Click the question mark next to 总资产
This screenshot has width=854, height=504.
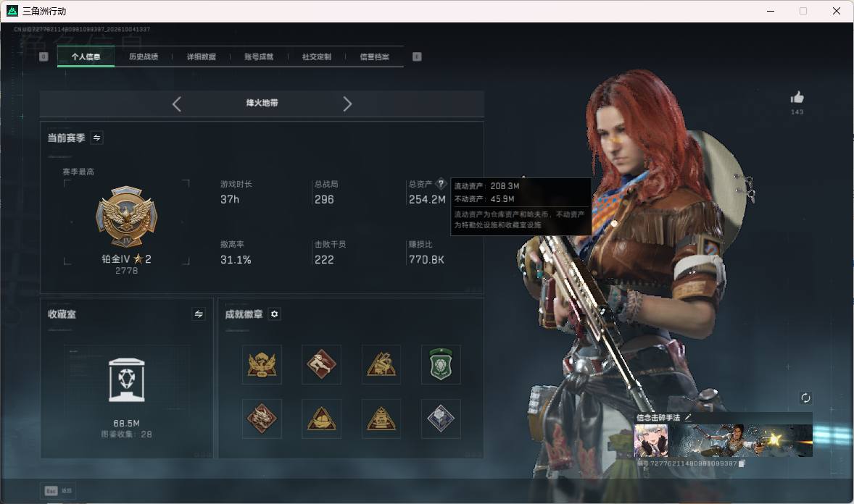[x=441, y=183]
